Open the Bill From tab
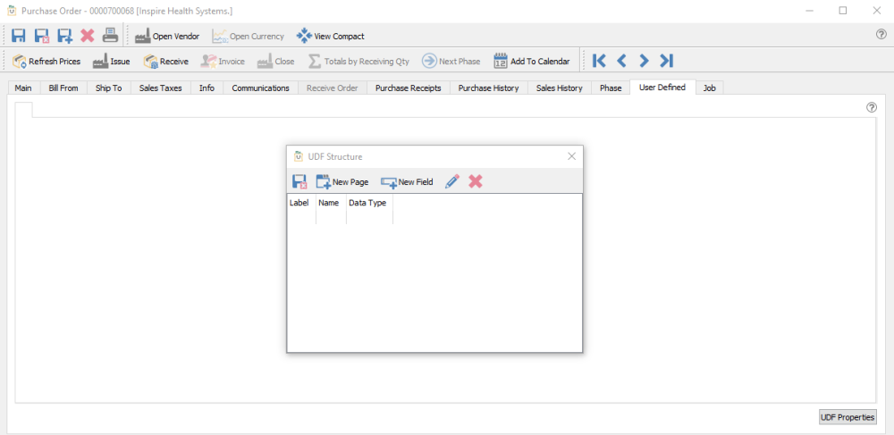Screen dimensions: 894x435 pyautogui.click(x=63, y=88)
